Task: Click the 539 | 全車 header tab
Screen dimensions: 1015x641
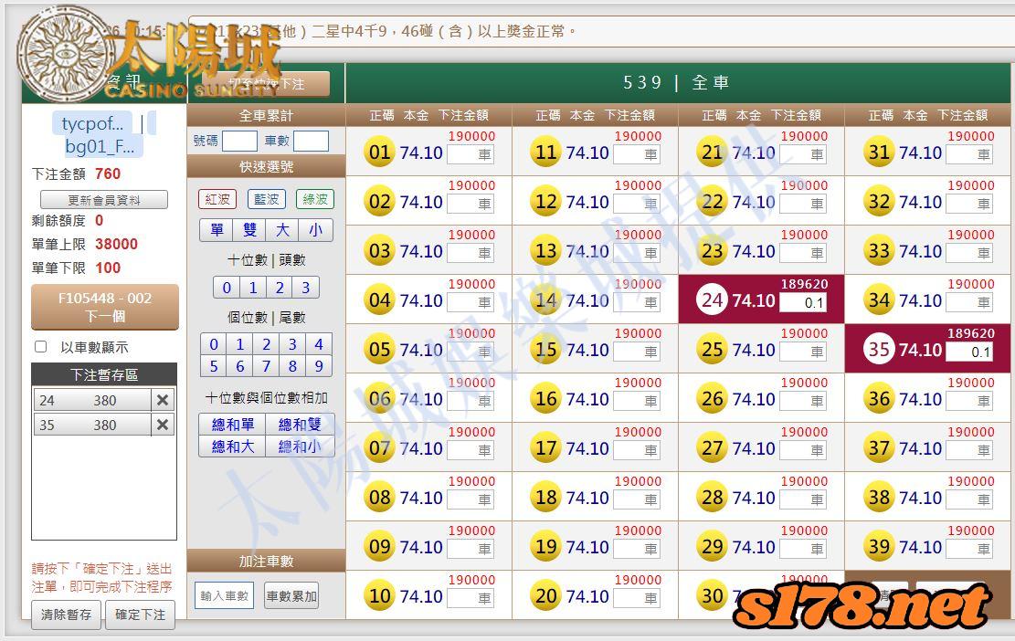Action: click(x=677, y=83)
